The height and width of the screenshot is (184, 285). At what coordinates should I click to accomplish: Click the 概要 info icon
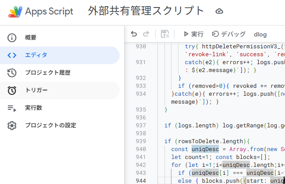[12, 38]
